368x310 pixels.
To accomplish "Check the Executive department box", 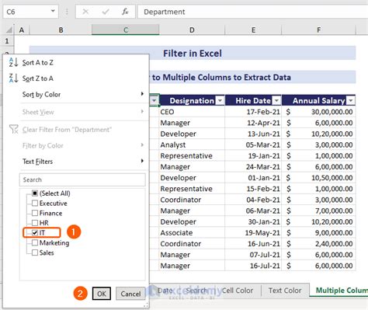I will pos(35,203).
